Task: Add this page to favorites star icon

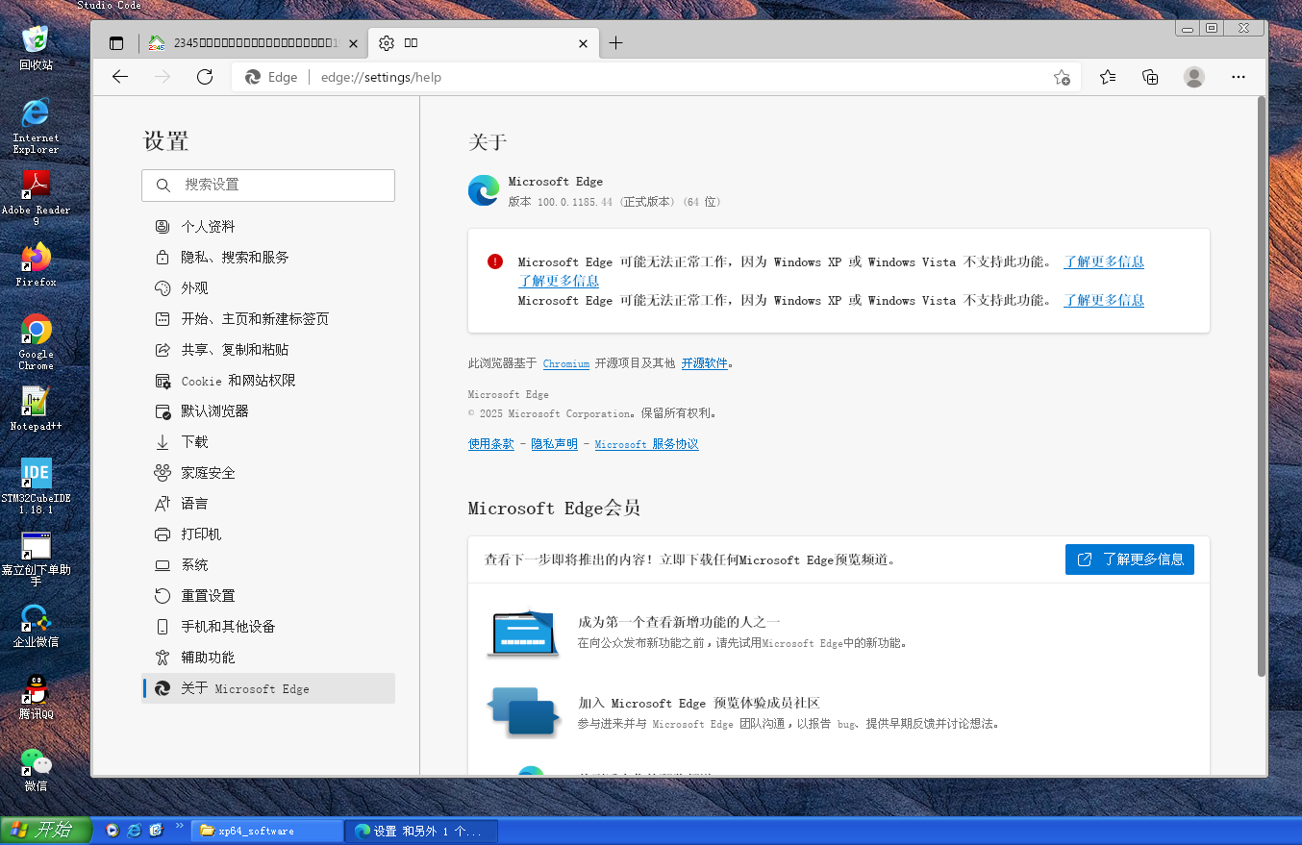Action: [x=1062, y=77]
